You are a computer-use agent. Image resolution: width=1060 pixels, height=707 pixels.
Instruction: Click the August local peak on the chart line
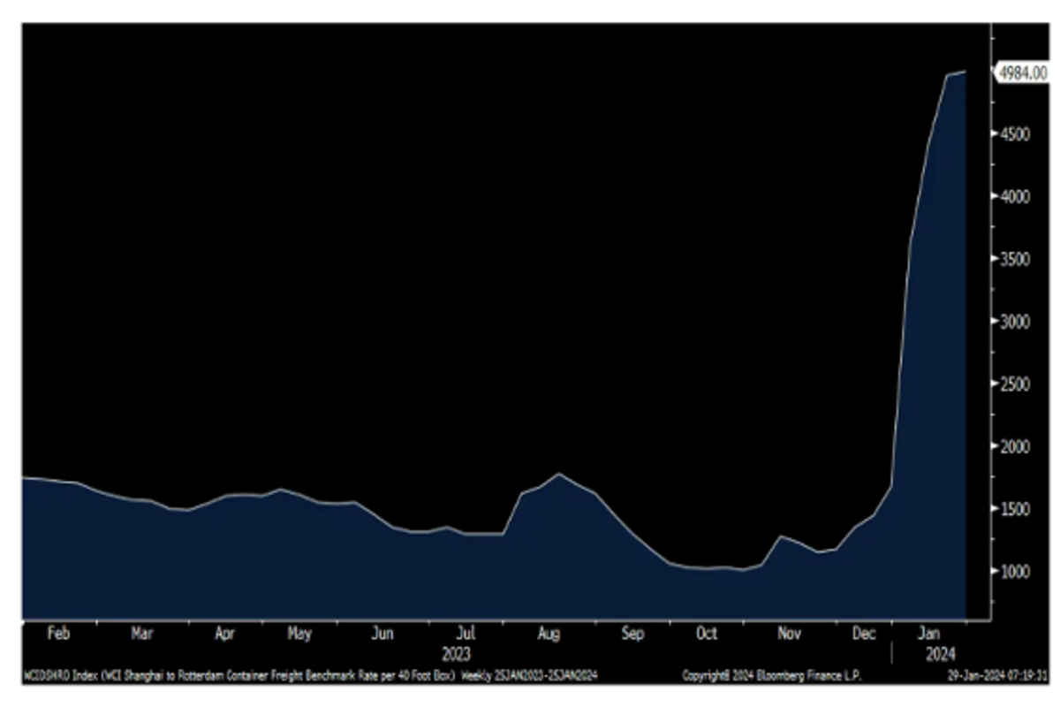tap(558, 474)
